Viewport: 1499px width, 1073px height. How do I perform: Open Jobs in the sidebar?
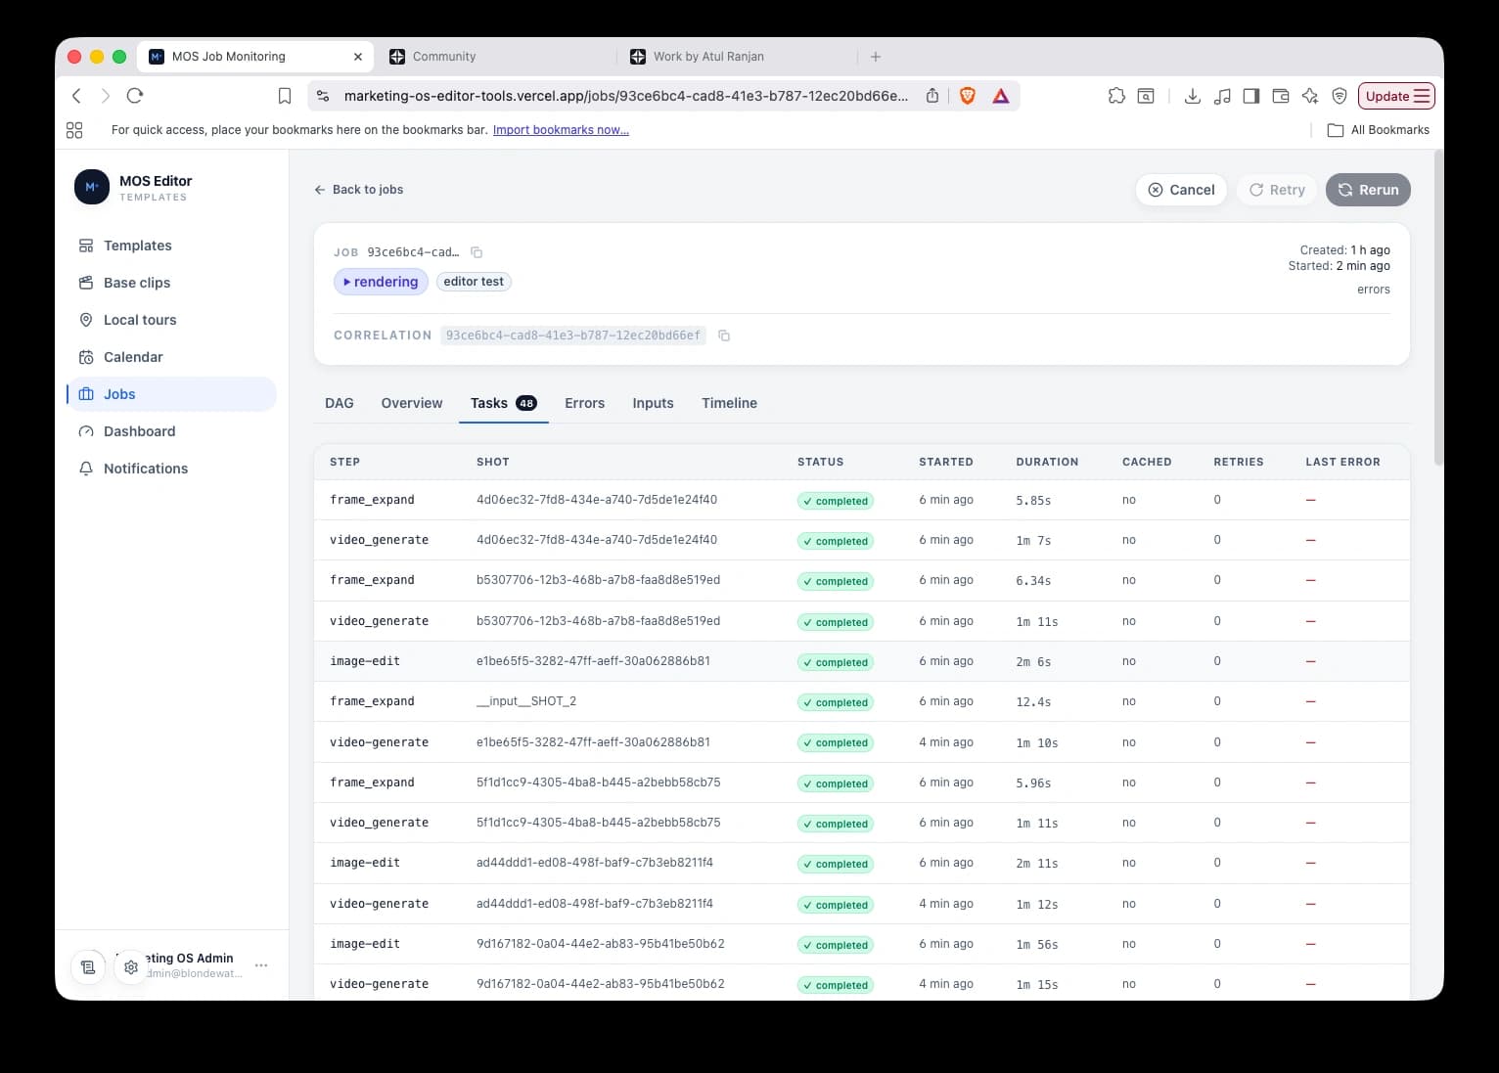coord(171,394)
